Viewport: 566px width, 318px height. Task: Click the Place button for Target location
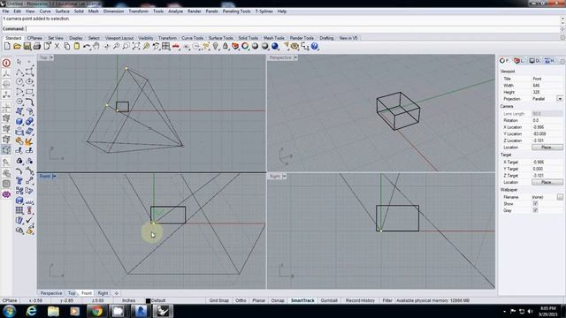pos(547,183)
